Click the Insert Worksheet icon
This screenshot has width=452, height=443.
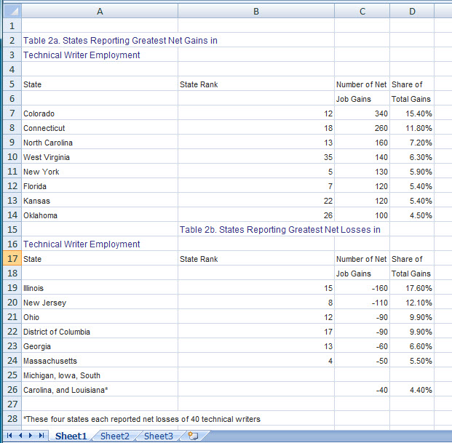(193, 436)
